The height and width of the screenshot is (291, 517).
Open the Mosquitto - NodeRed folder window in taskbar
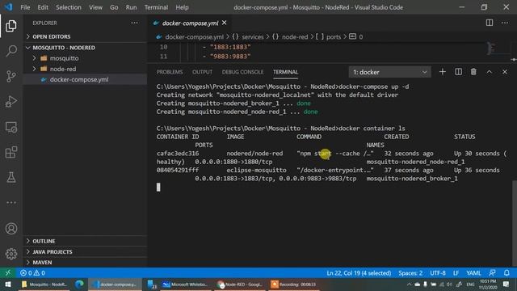coord(44,285)
